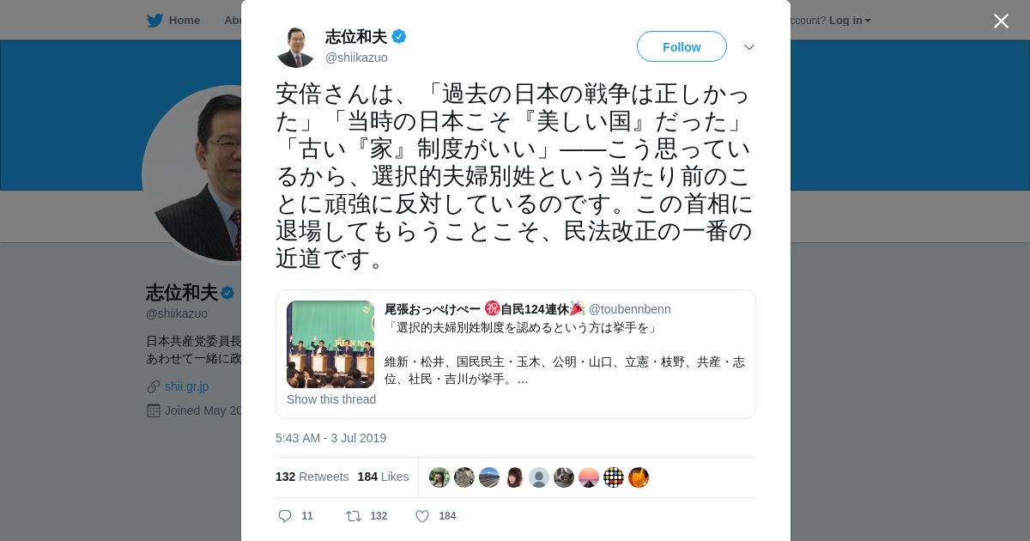This screenshot has height=541, width=1030.
Task: Click verified badge next to 志位和夫 in tweet
Action: (x=399, y=36)
